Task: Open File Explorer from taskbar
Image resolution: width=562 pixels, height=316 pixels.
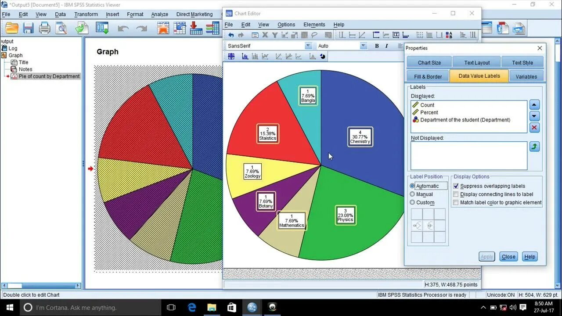Action: click(212, 307)
